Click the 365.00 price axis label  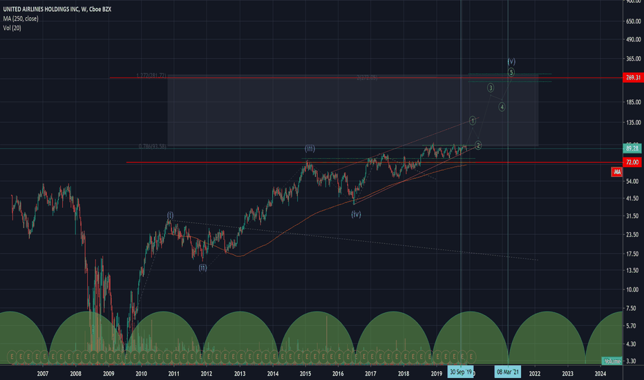[634, 59]
